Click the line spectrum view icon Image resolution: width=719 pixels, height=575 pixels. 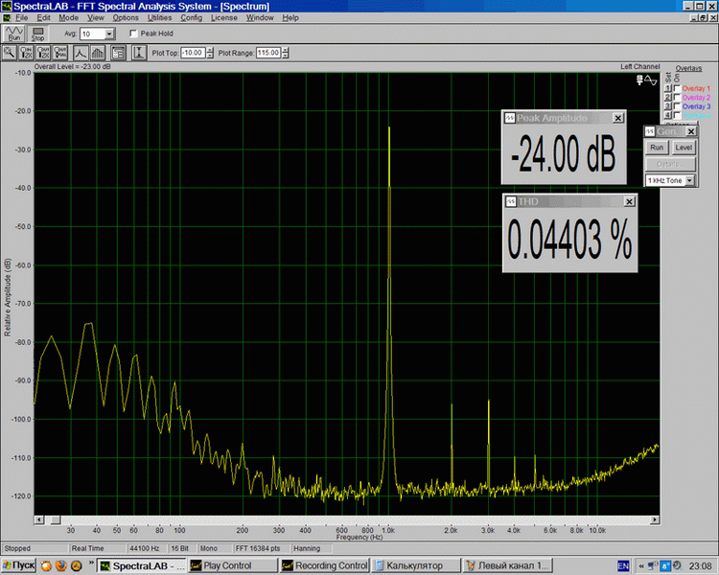[81, 53]
